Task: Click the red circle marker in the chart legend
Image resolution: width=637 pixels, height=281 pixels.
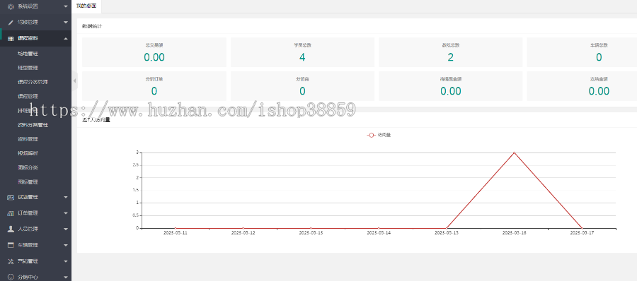Action: pyautogui.click(x=371, y=135)
